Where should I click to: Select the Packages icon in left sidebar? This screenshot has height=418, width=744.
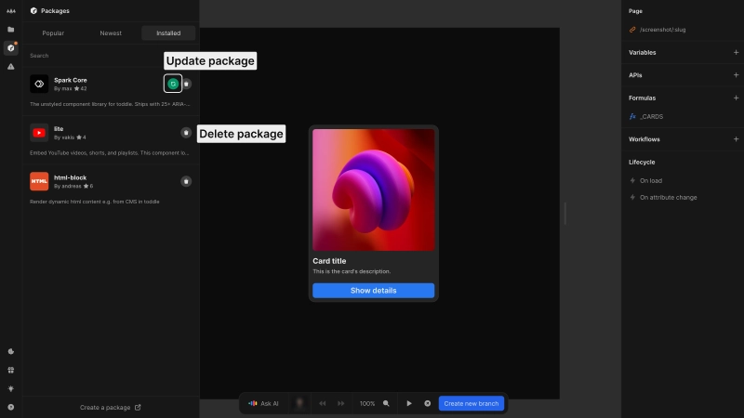(x=11, y=48)
